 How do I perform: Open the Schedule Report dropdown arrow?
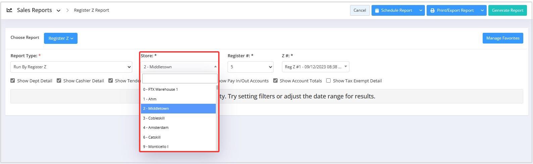[x=421, y=10]
